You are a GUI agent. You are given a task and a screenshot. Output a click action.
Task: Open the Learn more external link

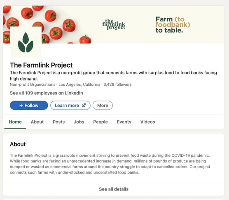(x=70, y=105)
